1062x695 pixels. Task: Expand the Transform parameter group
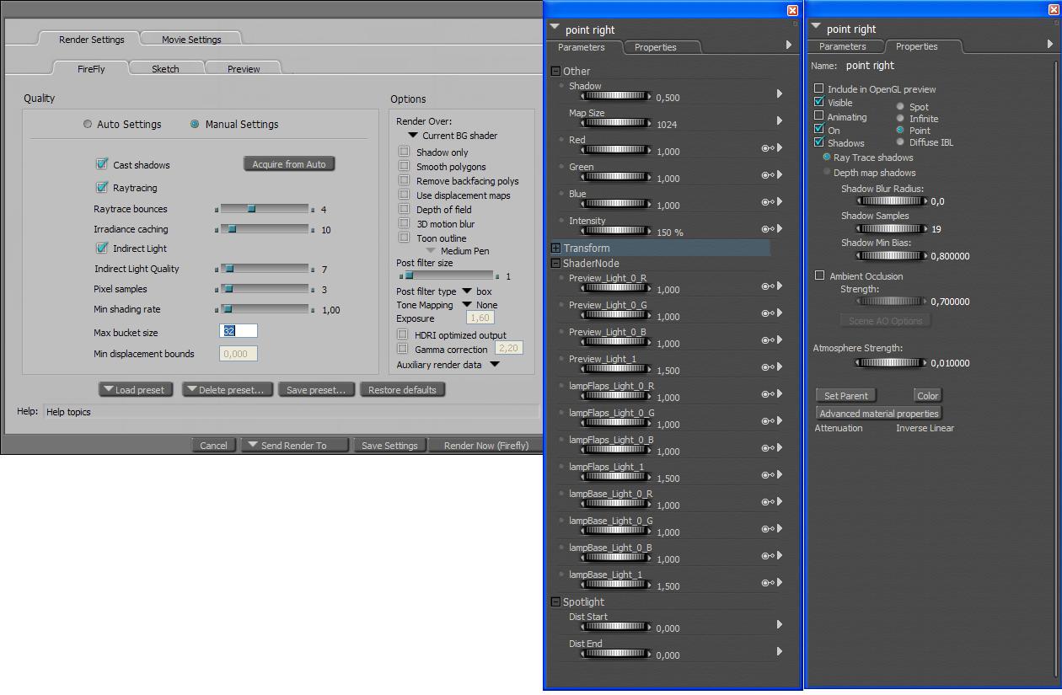(x=556, y=249)
